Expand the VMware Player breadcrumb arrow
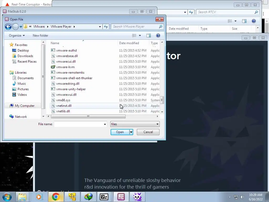269x202 pixels. point(74,27)
